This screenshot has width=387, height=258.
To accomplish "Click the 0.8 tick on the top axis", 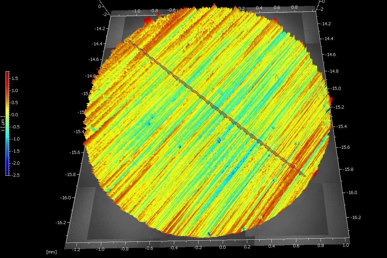I will 295,7.
